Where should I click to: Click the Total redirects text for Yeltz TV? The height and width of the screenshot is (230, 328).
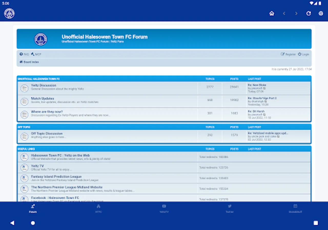pyautogui.click(x=214, y=168)
